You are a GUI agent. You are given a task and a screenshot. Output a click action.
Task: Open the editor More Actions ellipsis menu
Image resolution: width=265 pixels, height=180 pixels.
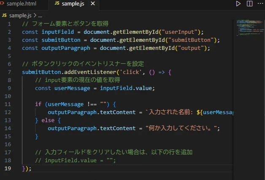(x=260, y=3)
